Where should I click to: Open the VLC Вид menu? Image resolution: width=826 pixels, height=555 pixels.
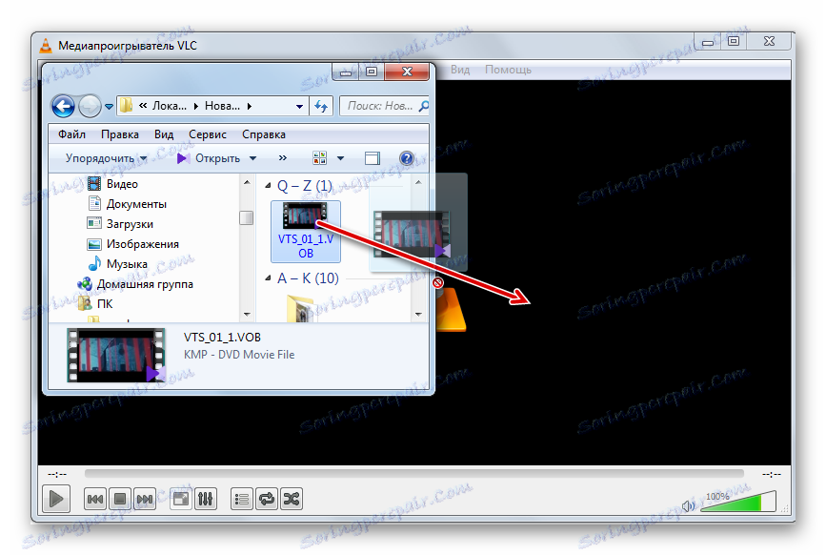(460, 70)
